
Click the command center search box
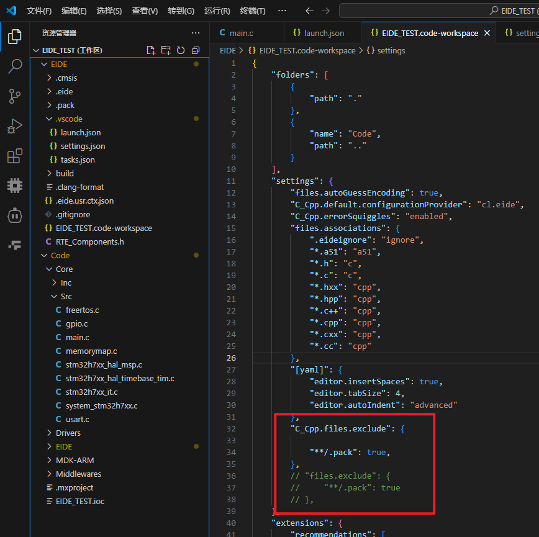(439, 11)
